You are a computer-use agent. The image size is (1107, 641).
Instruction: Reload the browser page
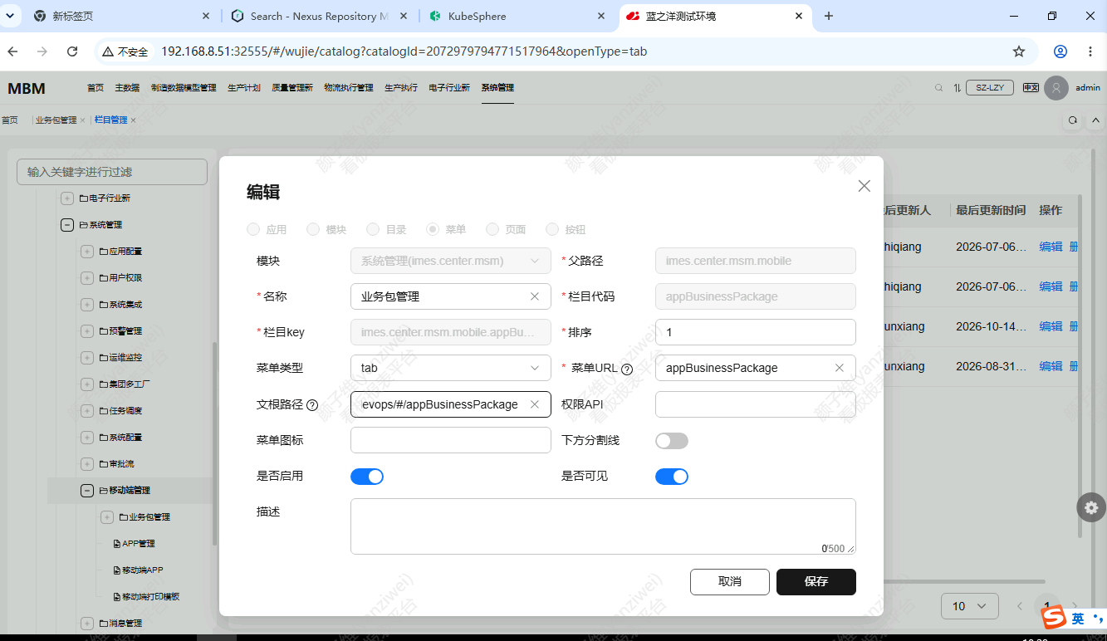pyautogui.click(x=72, y=51)
